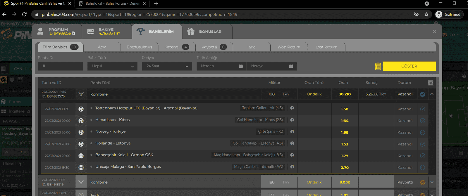This screenshot has height=196, width=468.
Task: Click the basketball icon for Bahçeşehir Koleji match
Action: 81,156
